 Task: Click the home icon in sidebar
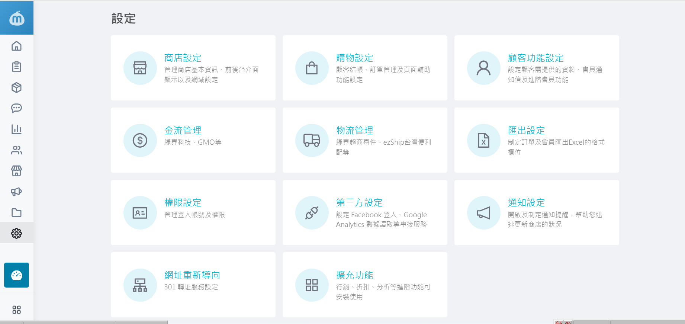click(x=16, y=46)
